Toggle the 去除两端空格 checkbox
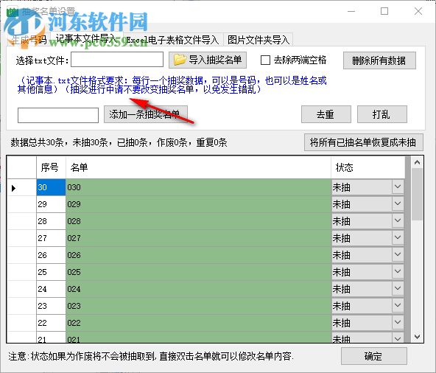436x373 pixels. (265, 60)
